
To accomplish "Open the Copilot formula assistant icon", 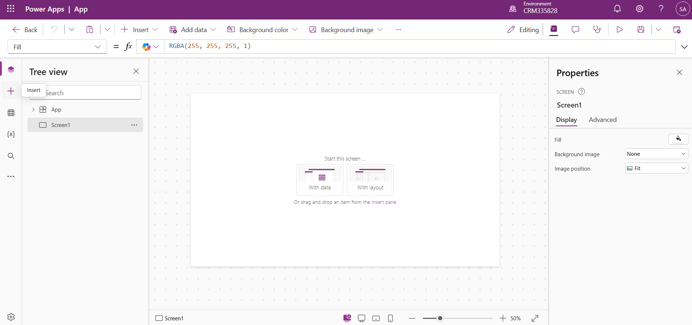I will pos(146,47).
